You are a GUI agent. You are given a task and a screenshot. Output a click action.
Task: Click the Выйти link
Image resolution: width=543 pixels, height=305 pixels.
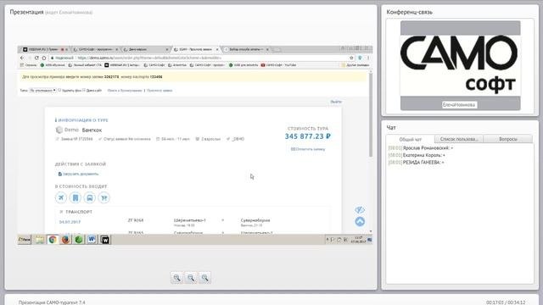[336, 102]
